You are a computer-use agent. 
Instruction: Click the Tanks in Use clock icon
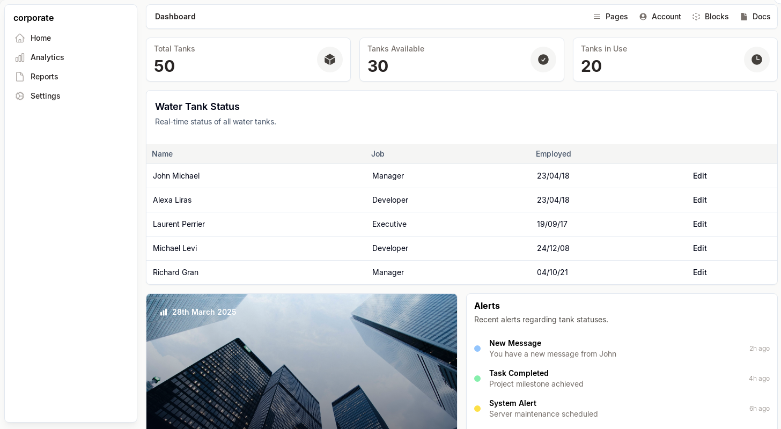coord(757,60)
